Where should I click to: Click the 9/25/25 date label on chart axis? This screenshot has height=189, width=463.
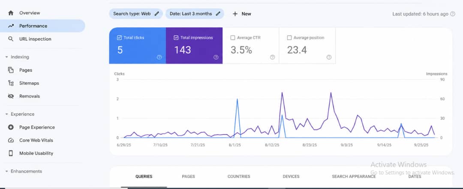[x=421, y=145]
